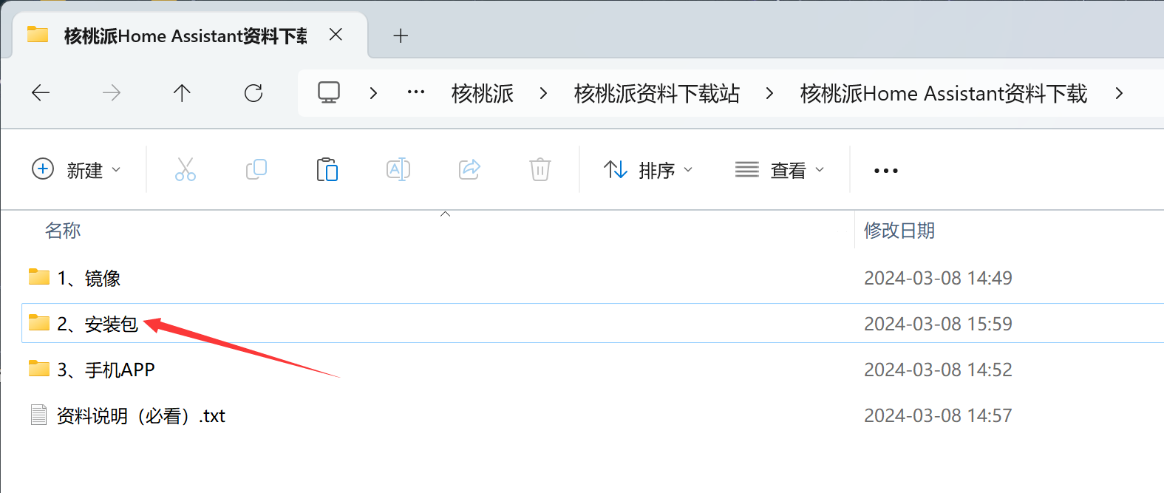The height and width of the screenshot is (493, 1164).
Task: Select the 1、镜像 folder name
Action: tap(89, 278)
